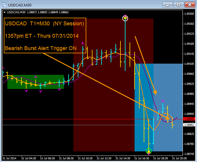Click the USDCAD,M30 chart window icon

tap(4, 5)
